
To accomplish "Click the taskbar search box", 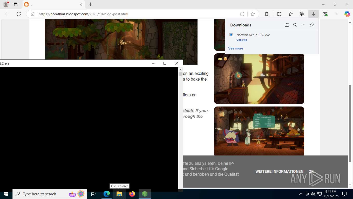I will (x=50, y=194).
